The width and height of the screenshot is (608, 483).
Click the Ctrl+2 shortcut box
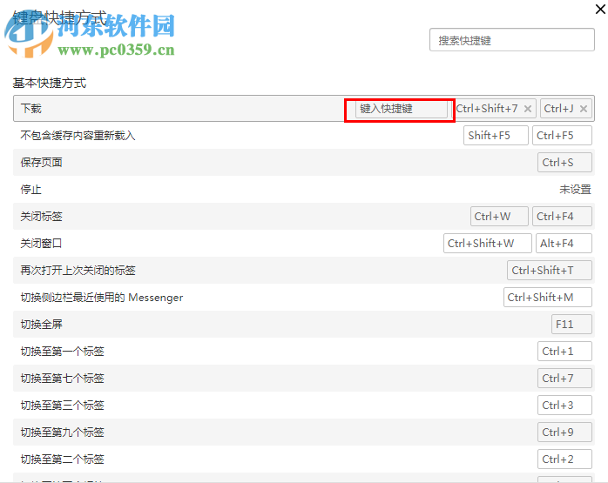[x=564, y=459]
